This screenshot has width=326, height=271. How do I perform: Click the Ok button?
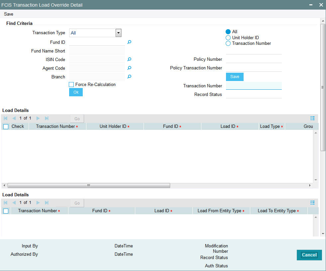coord(76,92)
